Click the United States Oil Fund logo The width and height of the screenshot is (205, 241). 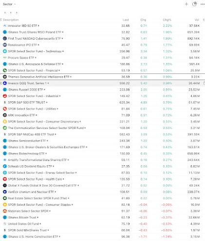click(5, 224)
